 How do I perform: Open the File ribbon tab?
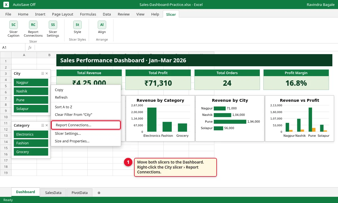[x=8, y=14]
